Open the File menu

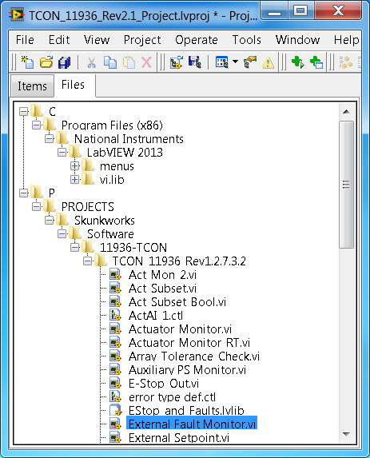(25, 40)
